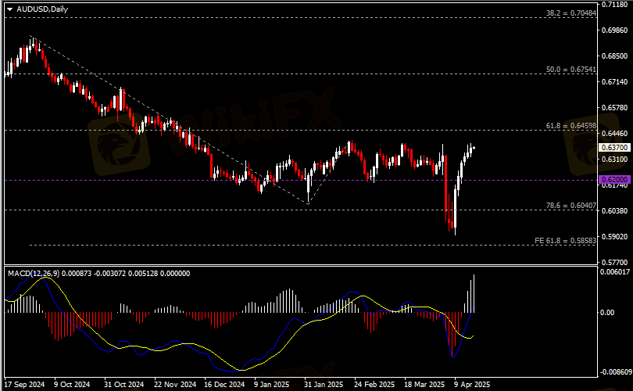Click the 24 Feb 2025 date label
This screenshot has width=633, height=391.
374,385
